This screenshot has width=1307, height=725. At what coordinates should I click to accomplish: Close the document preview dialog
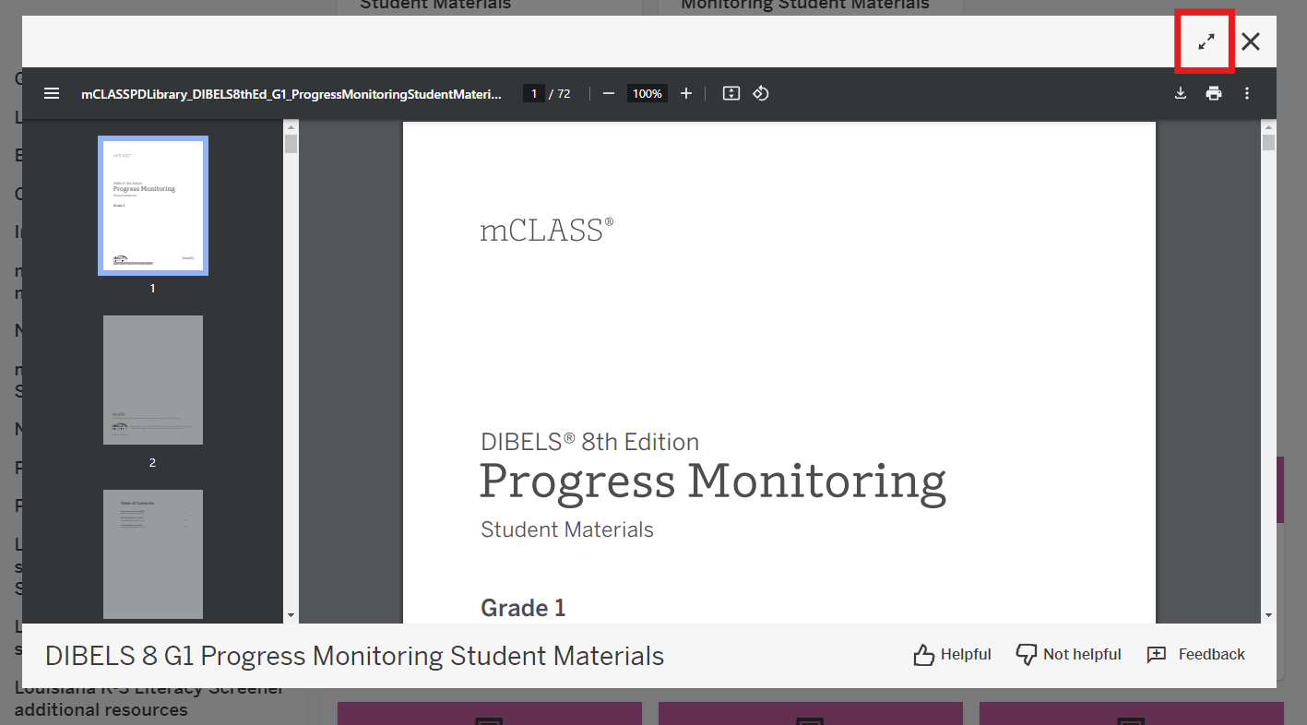pyautogui.click(x=1250, y=42)
